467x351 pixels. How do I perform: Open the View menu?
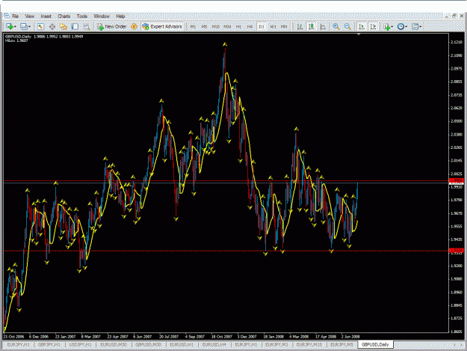click(29, 16)
